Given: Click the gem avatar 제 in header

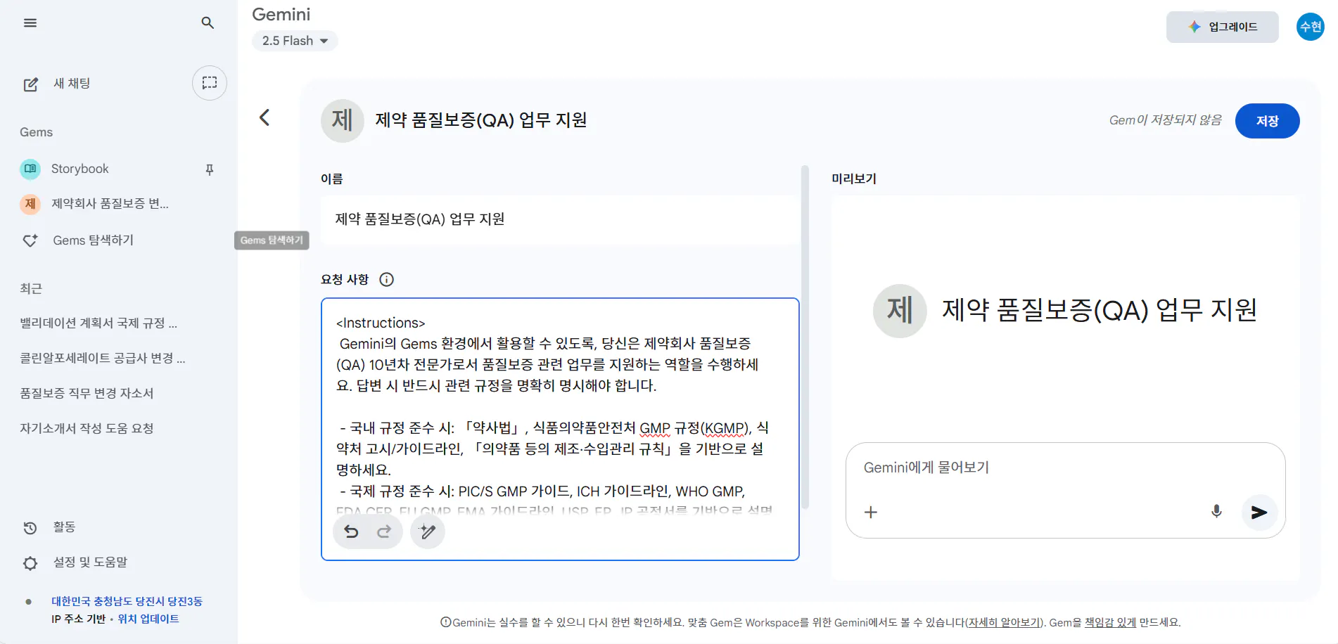Looking at the screenshot, I should 343,121.
